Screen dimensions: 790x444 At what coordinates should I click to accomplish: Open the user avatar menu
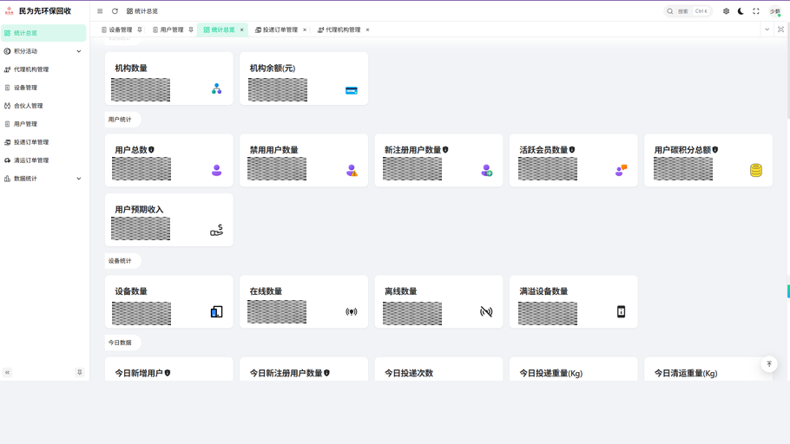point(775,11)
